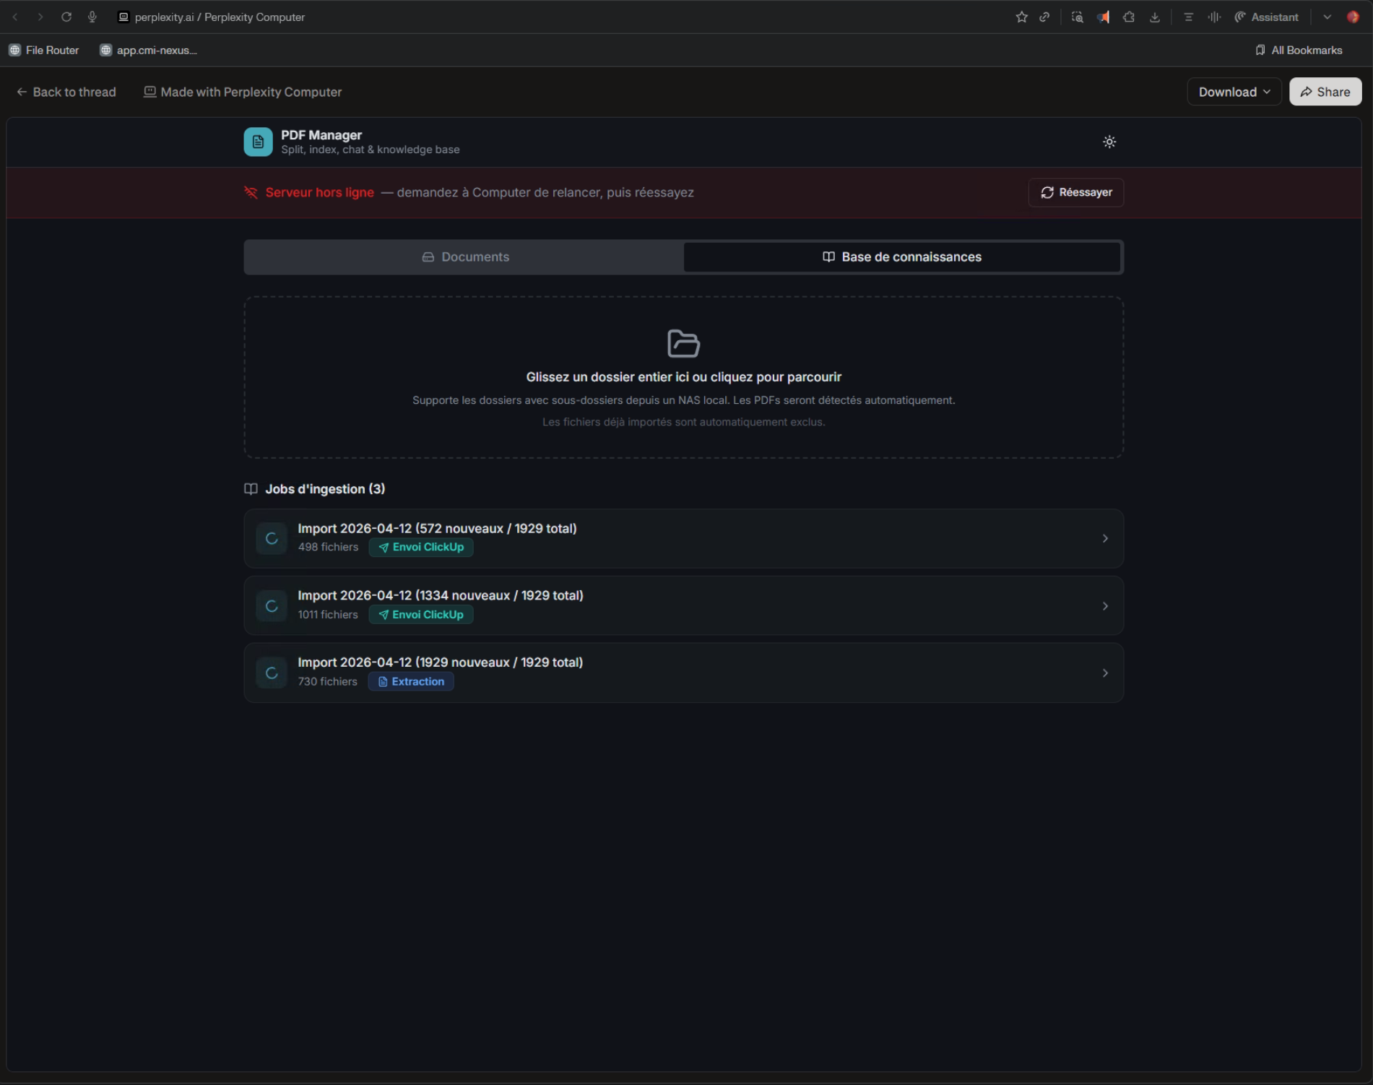Viewport: 1373px width, 1085px height.
Task: Click the microphone icon in the browser toolbar
Action: tap(92, 17)
